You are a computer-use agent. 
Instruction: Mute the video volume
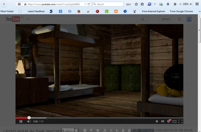coord(29,121)
